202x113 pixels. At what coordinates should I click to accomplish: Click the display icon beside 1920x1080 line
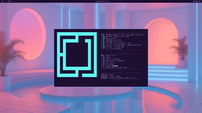click(104, 42)
